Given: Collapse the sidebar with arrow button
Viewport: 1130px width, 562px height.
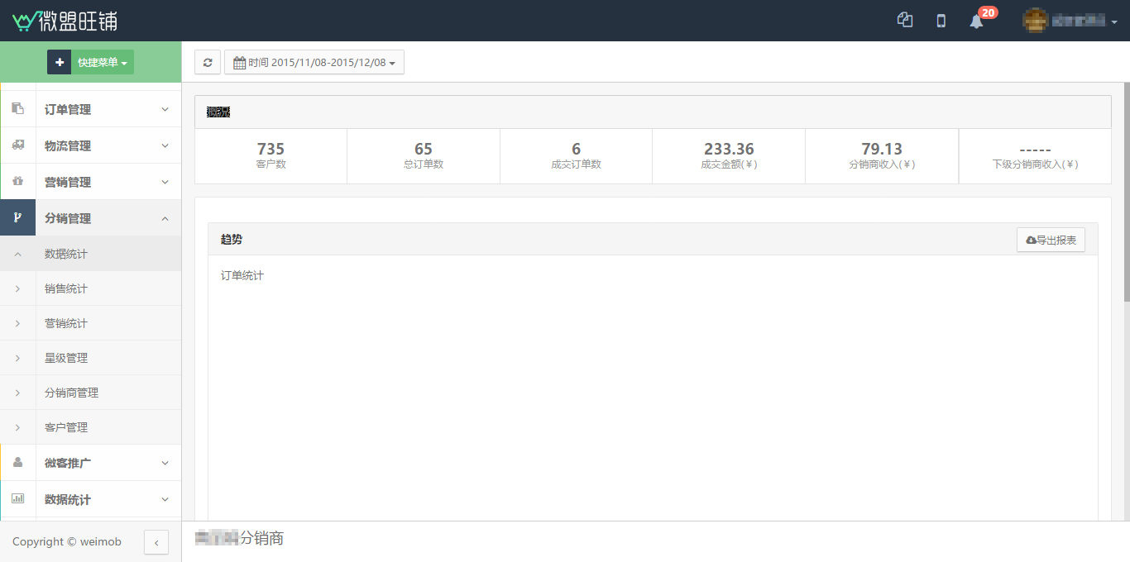Looking at the screenshot, I should [156, 542].
